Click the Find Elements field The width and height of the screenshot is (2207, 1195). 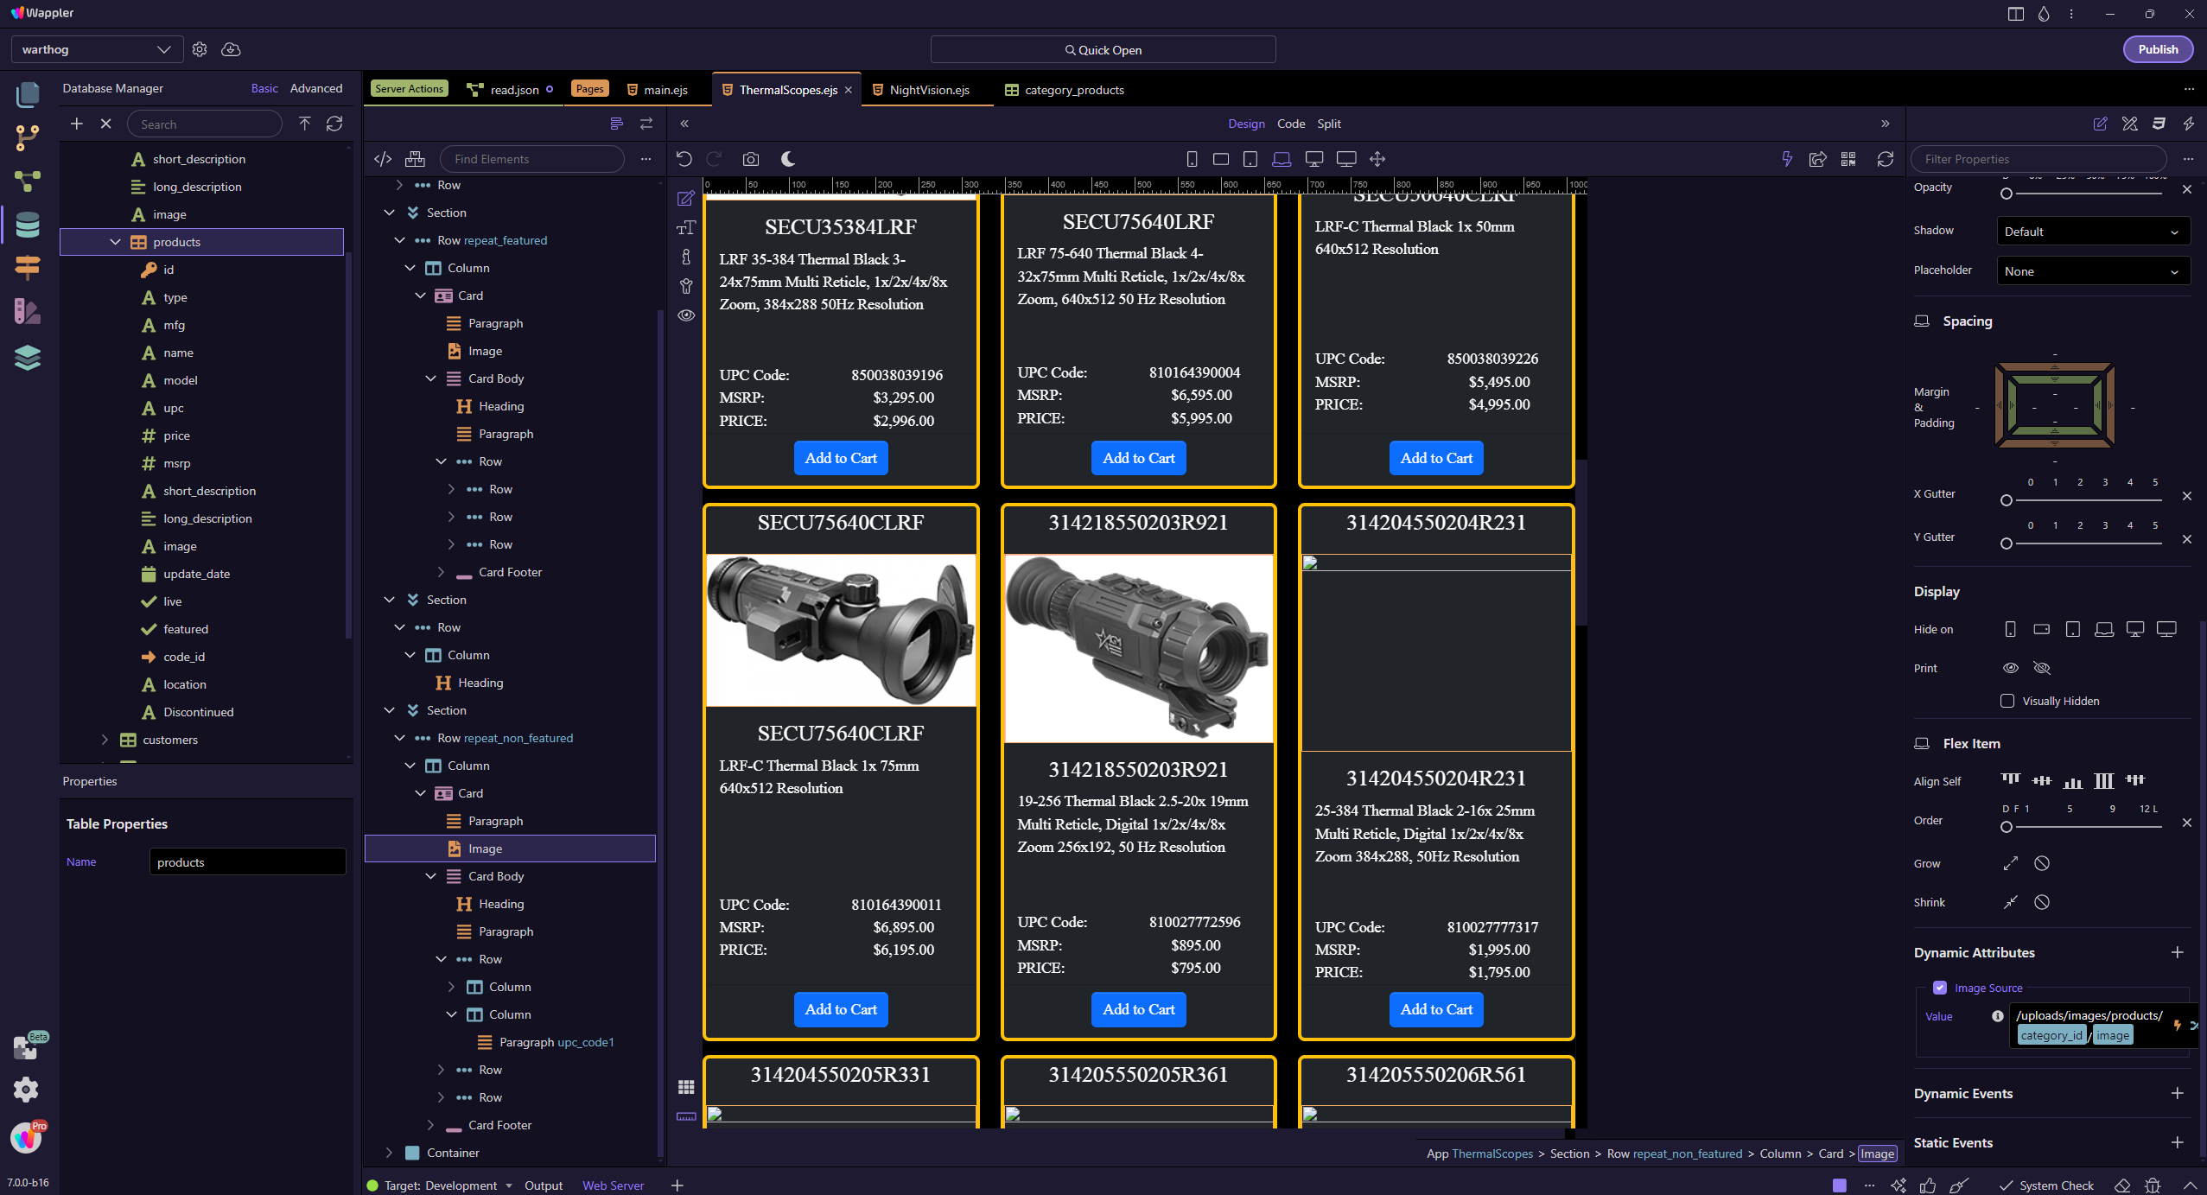531,159
